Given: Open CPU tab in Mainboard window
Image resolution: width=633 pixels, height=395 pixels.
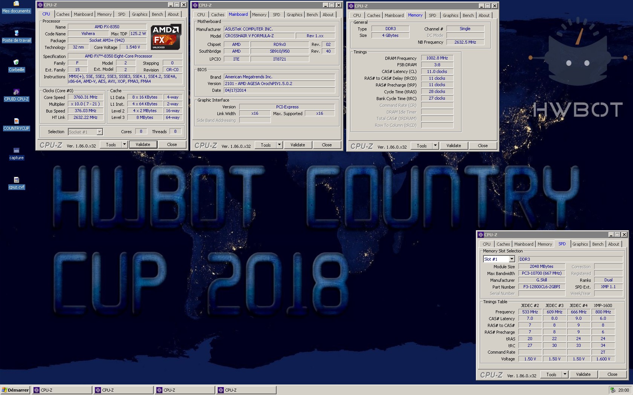Looking at the screenshot, I should pos(201,15).
